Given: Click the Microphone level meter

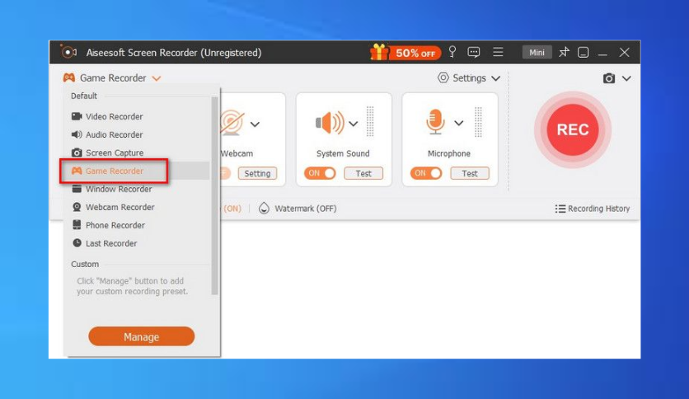Looking at the screenshot, I should [479, 122].
